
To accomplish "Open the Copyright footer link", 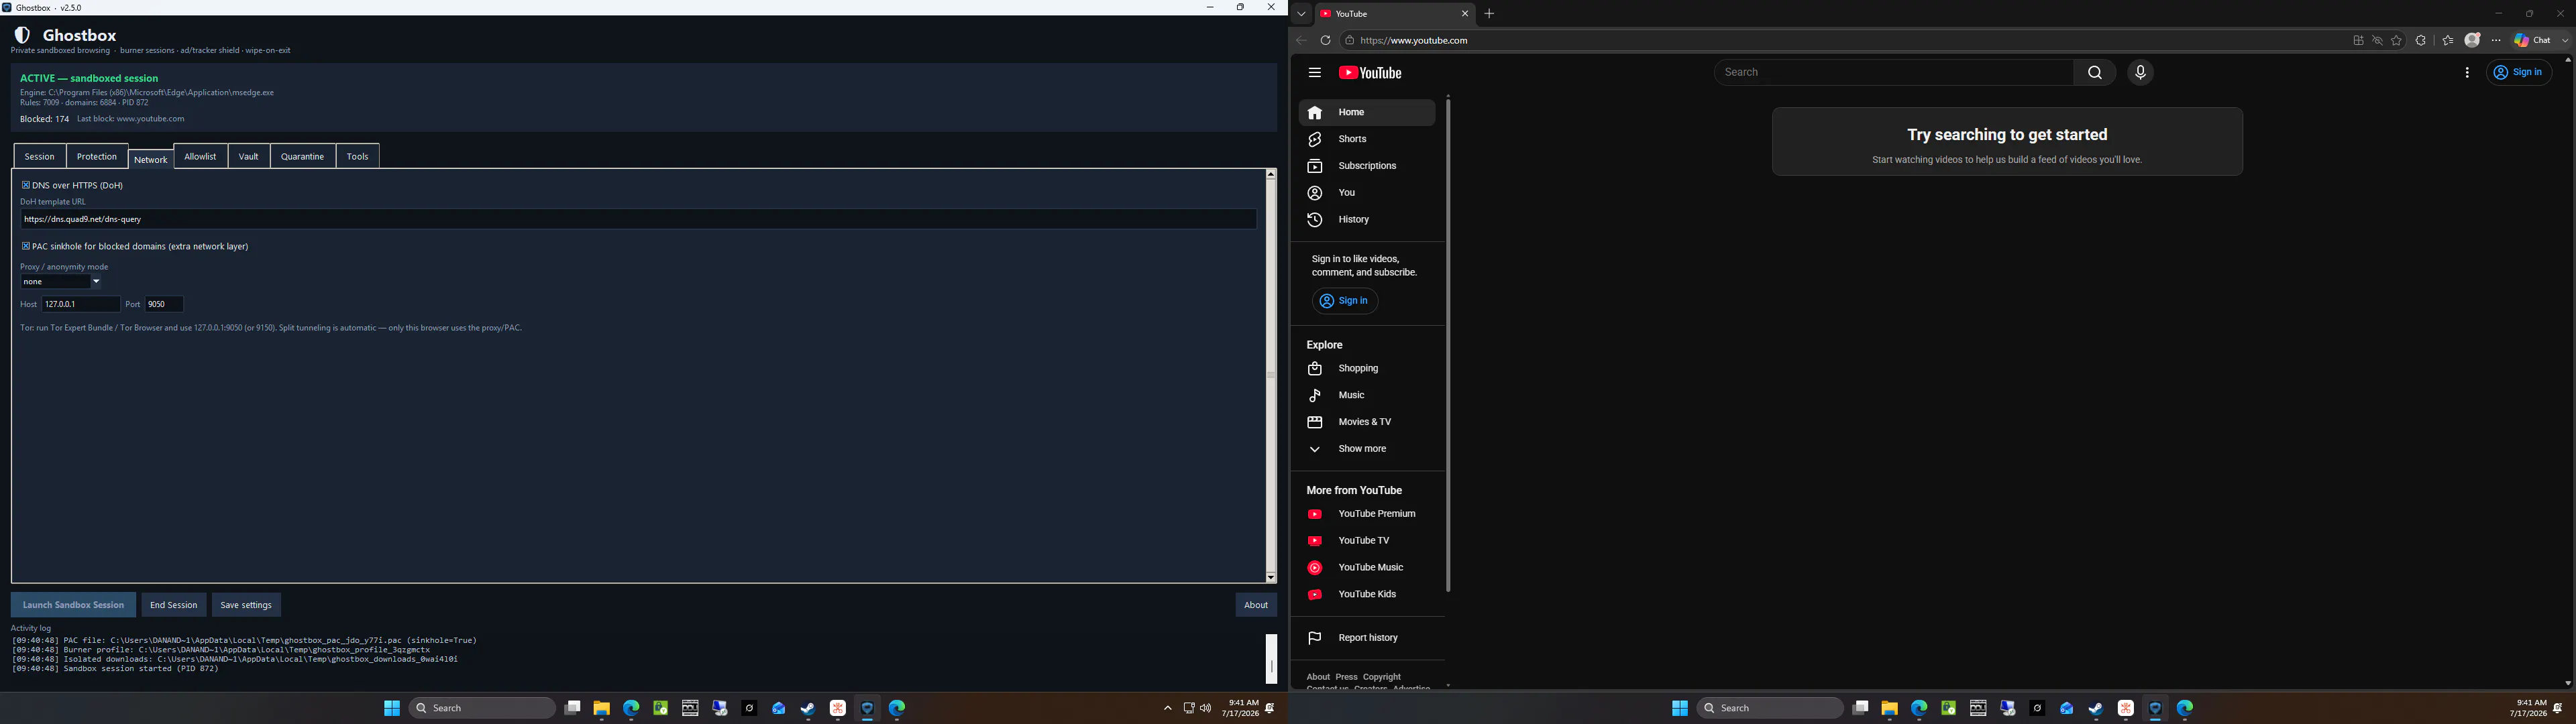I will click(1382, 677).
